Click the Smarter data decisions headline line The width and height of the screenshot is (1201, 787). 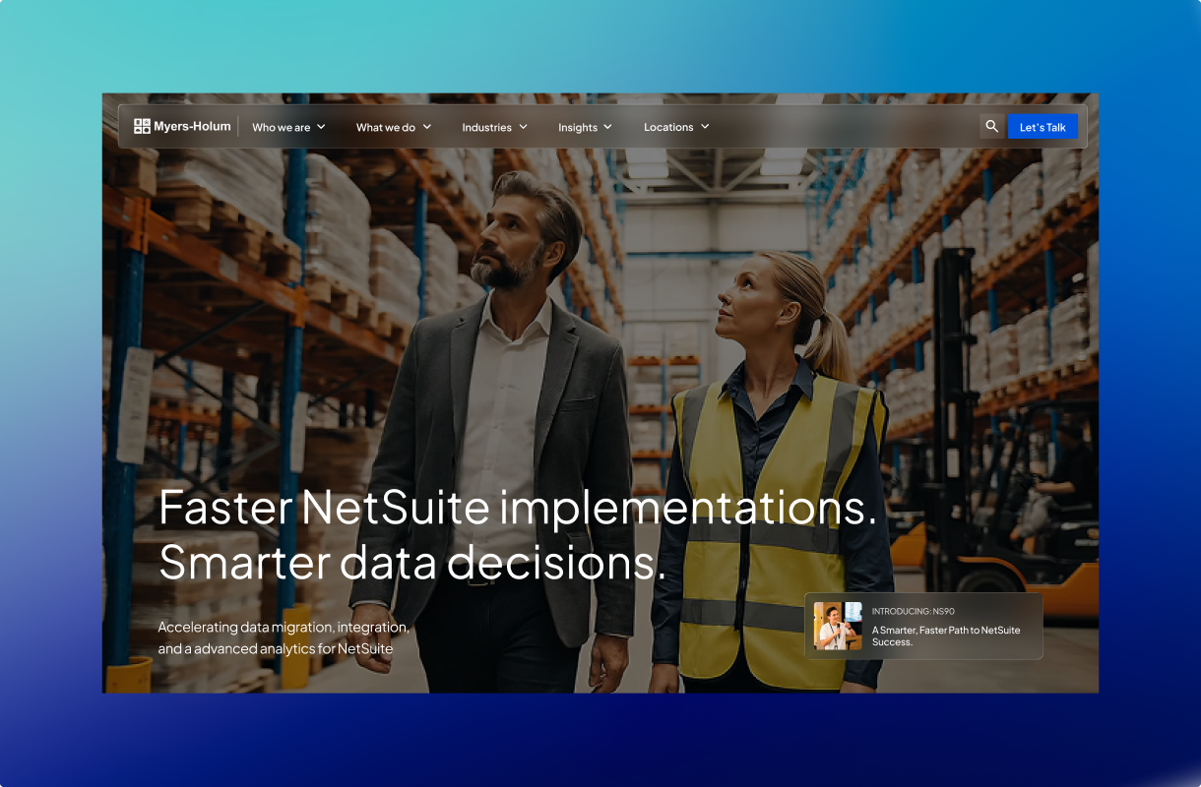point(412,563)
